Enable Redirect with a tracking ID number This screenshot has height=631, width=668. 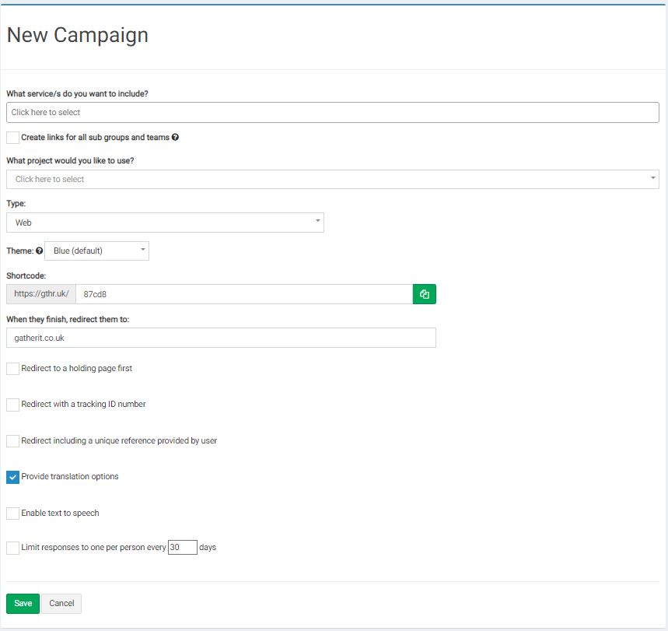[x=12, y=405]
